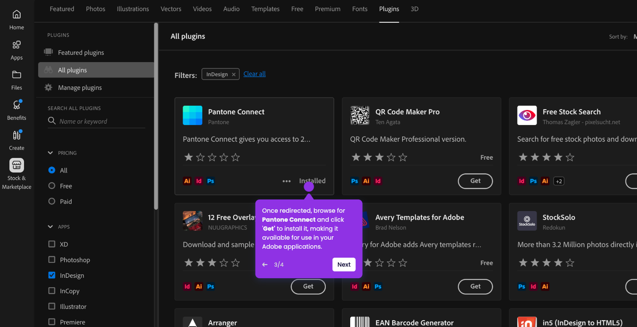Screen dimensions: 637x327
Task: Uncheck the InDesign app filter
Action: 52,275
